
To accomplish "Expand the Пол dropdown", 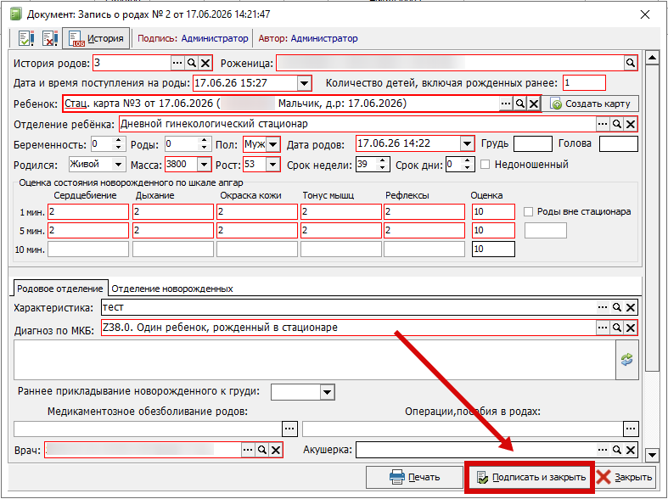I will 273,144.
